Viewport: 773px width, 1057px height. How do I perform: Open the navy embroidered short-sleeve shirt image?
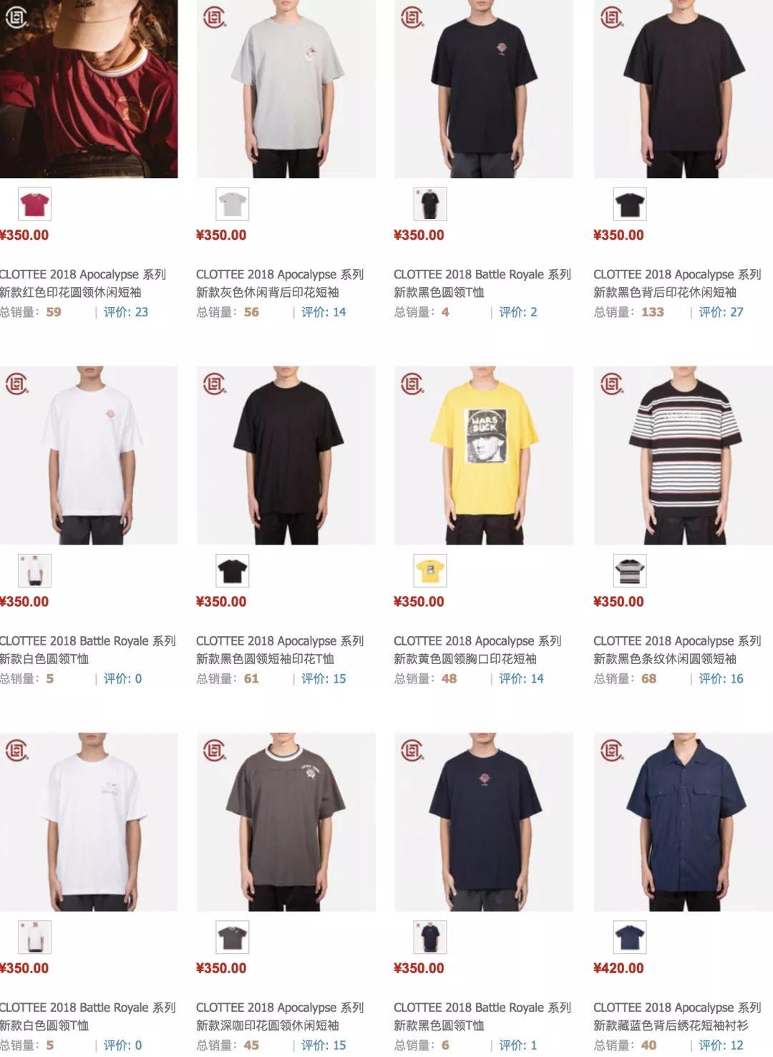(683, 822)
